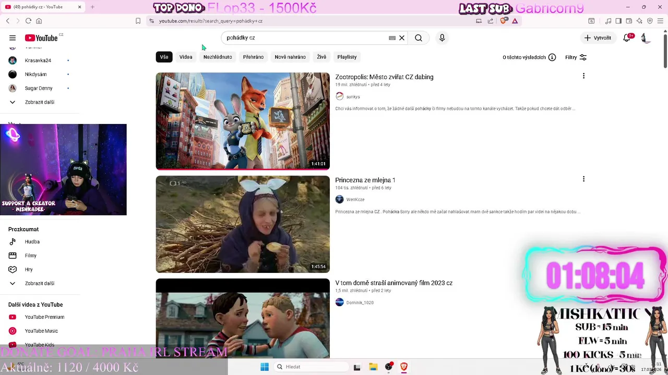Open browser home page icon

coord(39,21)
